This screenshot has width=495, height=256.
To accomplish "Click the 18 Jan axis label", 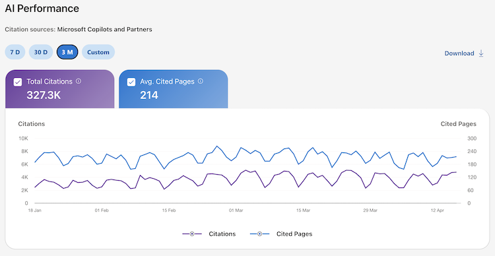I will coord(35,210).
